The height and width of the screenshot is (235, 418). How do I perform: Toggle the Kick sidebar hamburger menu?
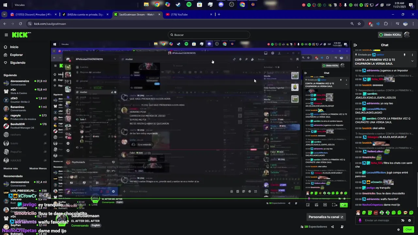[x=6, y=35]
